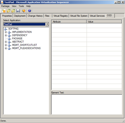
Task: Click the SOFTPKG node sphere icon
Action: coord(5,29)
